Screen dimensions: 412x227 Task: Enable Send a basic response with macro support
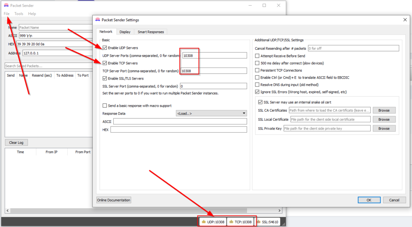coord(105,105)
